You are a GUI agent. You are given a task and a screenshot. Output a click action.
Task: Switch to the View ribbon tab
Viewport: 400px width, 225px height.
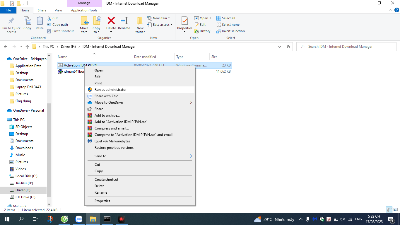(59, 10)
